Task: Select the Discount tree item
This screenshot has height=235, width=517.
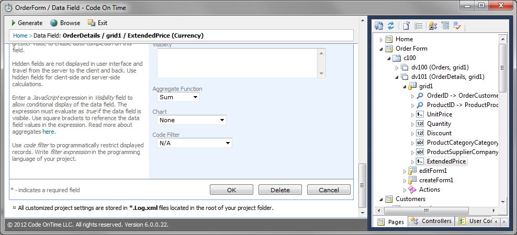Action: point(439,133)
